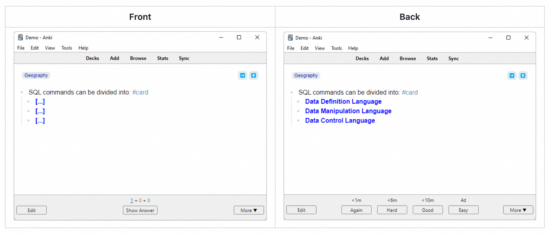The width and height of the screenshot is (551, 235).
Task: Rate the card as Easy
Action: click(x=463, y=210)
